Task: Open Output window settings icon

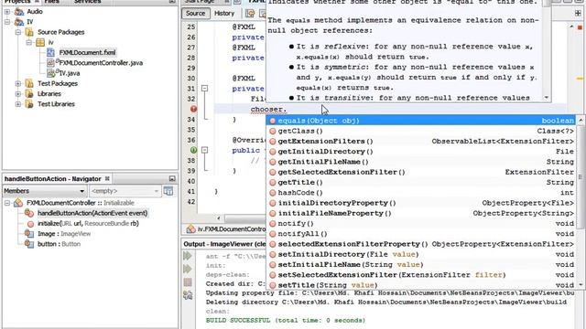Action: point(188,295)
